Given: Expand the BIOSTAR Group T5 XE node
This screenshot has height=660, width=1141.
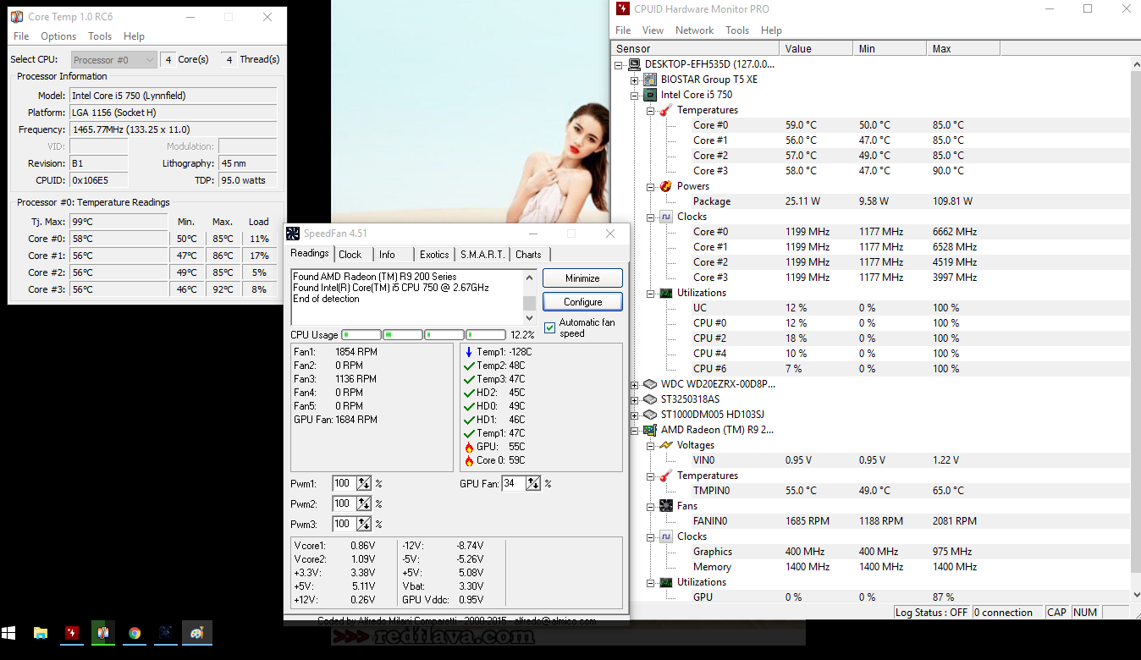Looking at the screenshot, I should 635,80.
